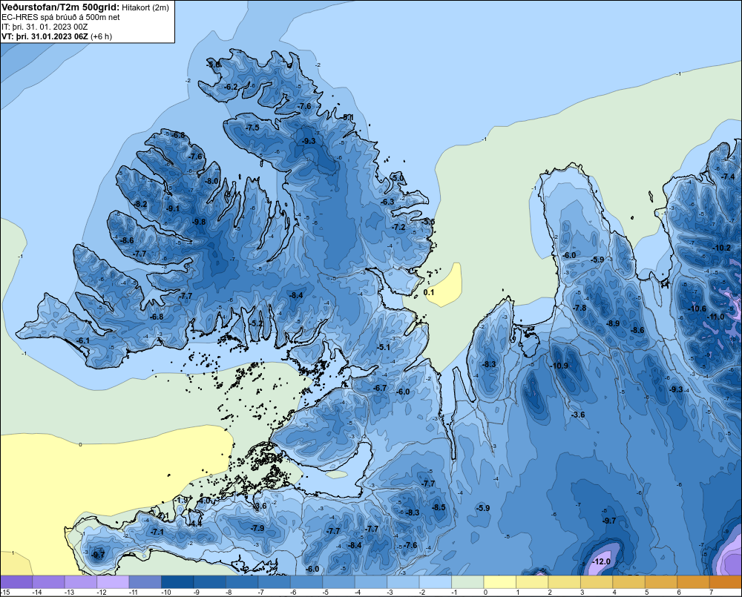This screenshot has height=597, width=742.
Task: Click the dark blue swatch between -10 and -9
Action: click(x=177, y=582)
